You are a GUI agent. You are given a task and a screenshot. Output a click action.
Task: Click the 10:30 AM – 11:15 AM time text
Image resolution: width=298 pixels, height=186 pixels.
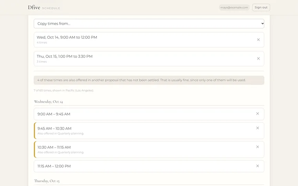coord(54,147)
